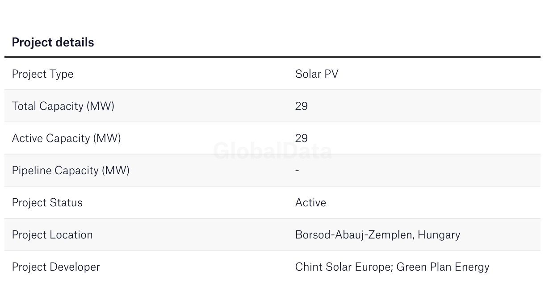Screen dimensions: 545x301
Task: Click the dark divider under the heading
Action: 272,57
